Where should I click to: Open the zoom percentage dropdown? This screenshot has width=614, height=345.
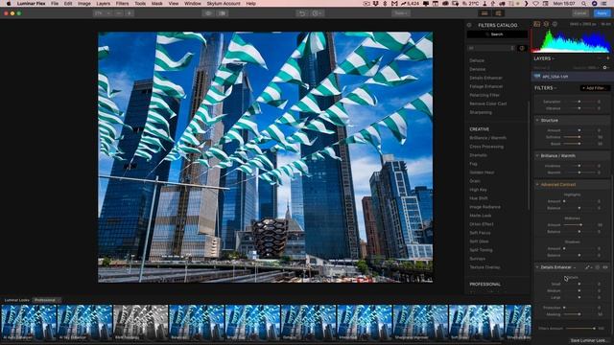pyautogui.click(x=103, y=13)
